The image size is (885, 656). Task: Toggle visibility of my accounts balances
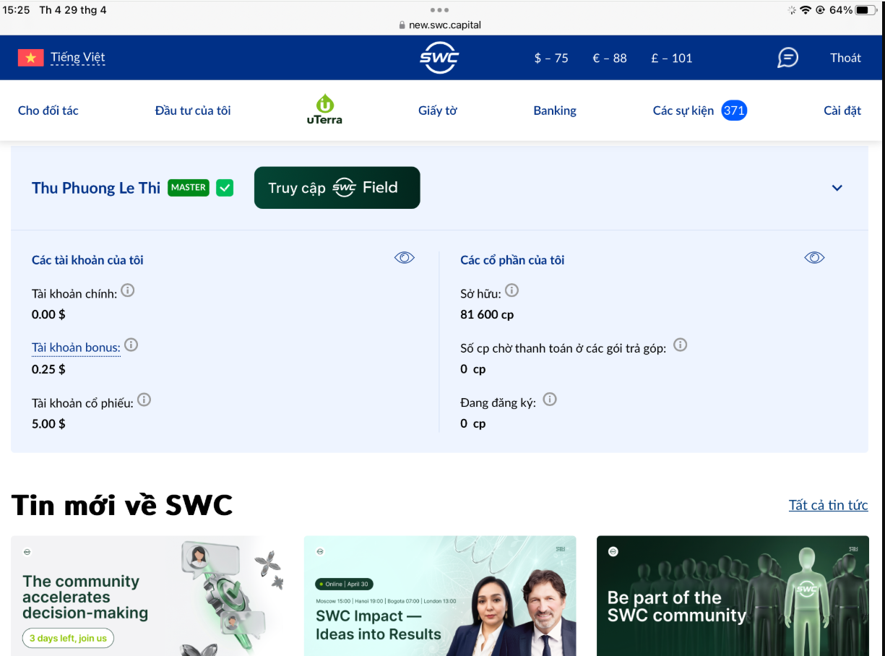click(x=405, y=258)
